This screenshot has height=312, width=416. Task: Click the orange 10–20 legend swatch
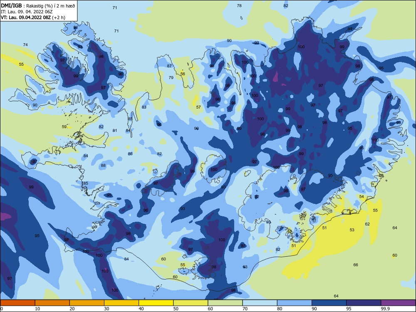52,303
